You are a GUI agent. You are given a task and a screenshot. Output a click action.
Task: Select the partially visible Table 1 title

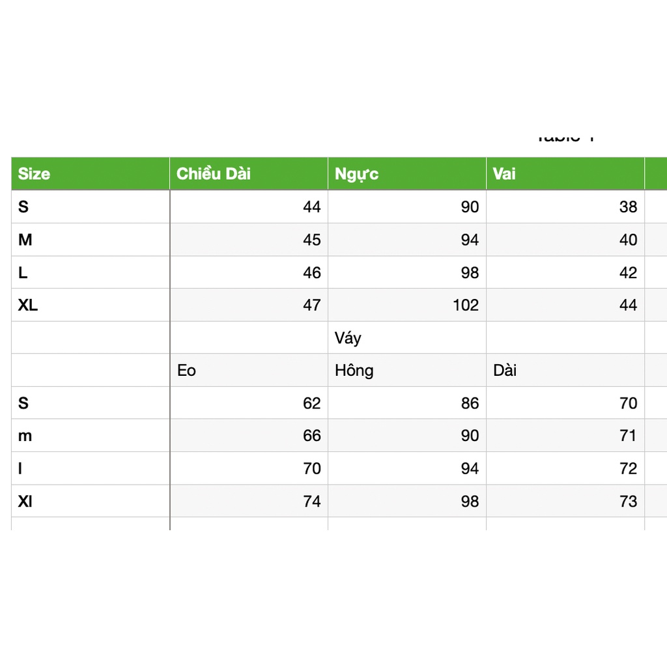tap(565, 139)
